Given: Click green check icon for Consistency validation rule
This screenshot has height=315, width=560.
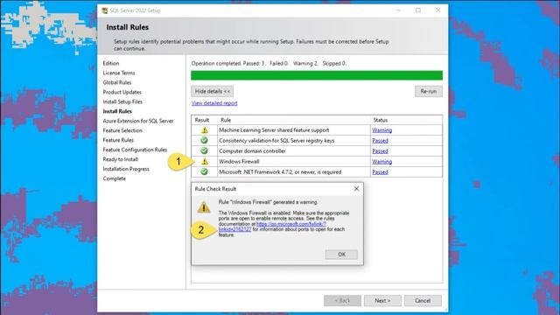Looking at the screenshot, I should coord(204,140).
